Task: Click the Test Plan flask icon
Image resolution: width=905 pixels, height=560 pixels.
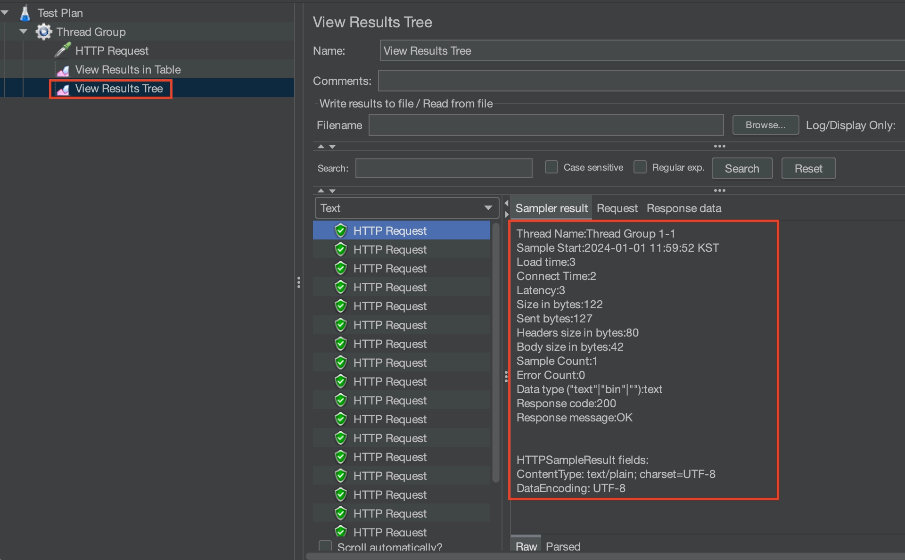Action: (x=25, y=13)
